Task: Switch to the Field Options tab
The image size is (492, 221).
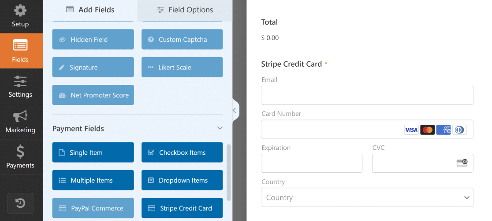Action: click(185, 10)
